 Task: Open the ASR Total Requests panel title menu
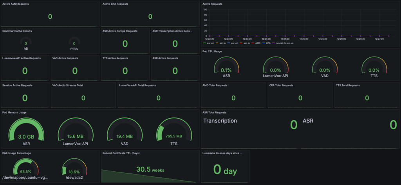(214, 112)
